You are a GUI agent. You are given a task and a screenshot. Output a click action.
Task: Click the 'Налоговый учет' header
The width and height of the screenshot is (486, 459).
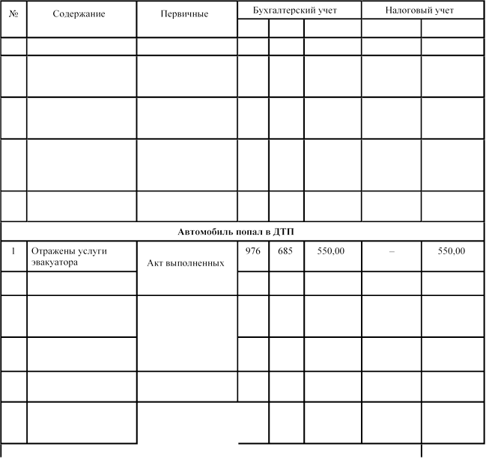tap(419, 10)
